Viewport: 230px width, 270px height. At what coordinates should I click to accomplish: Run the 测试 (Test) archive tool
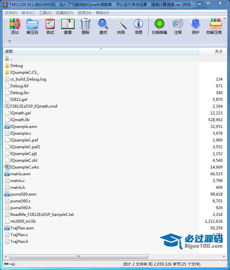tap(50, 24)
